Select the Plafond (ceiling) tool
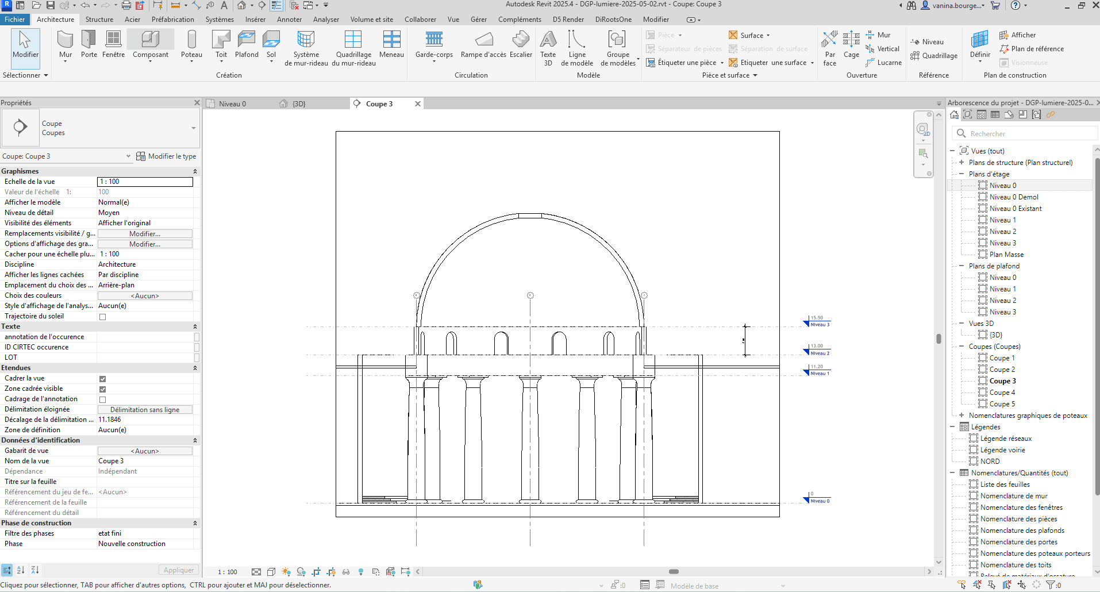 (247, 45)
